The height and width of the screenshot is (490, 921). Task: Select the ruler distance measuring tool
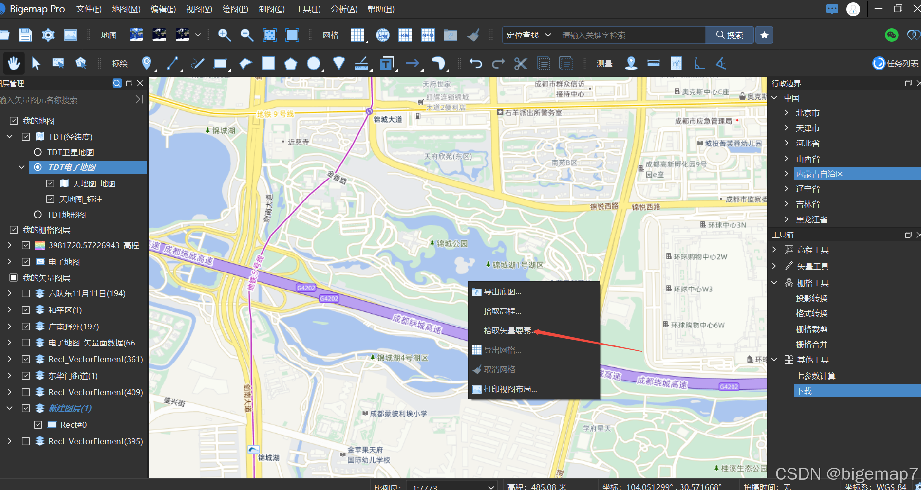pos(653,63)
